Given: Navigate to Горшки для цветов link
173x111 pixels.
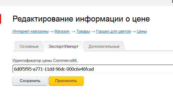Looking at the screenshot, I should pyautogui.click(x=113, y=31).
